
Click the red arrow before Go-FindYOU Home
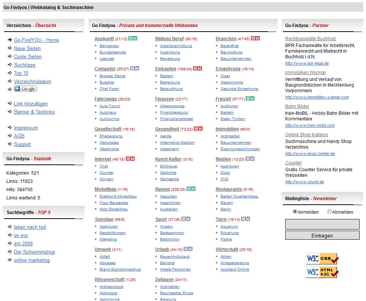click(10, 40)
